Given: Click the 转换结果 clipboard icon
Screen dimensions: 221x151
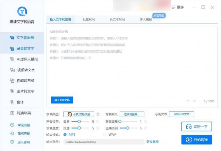Looking at the screenshot, I should (x=12, y=113).
